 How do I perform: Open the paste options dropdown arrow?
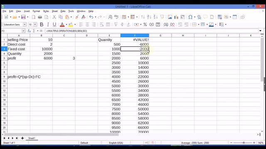pos(71,17)
